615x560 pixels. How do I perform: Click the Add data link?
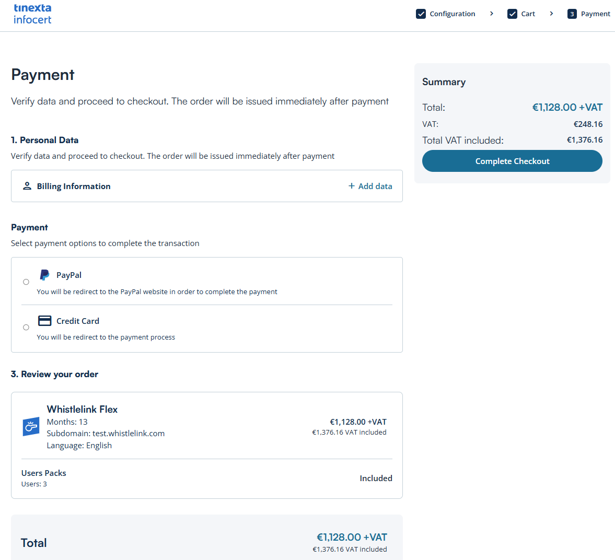[x=375, y=186]
